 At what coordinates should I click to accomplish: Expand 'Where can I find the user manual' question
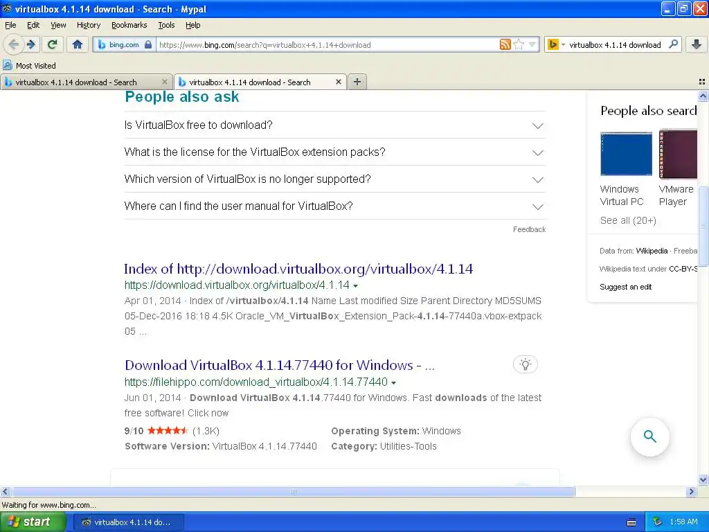click(334, 206)
